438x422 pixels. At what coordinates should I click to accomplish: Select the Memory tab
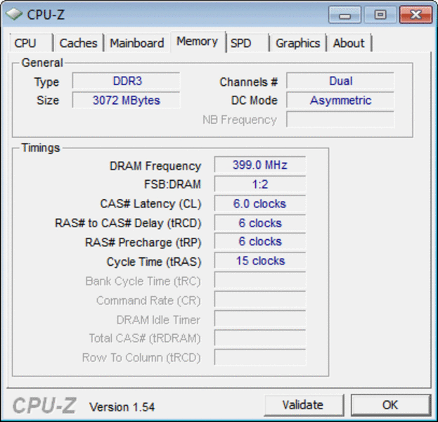[198, 41]
